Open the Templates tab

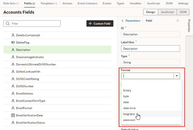click(49, 4)
